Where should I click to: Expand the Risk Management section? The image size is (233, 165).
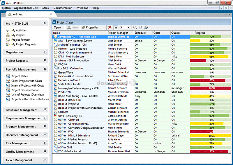(45, 143)
